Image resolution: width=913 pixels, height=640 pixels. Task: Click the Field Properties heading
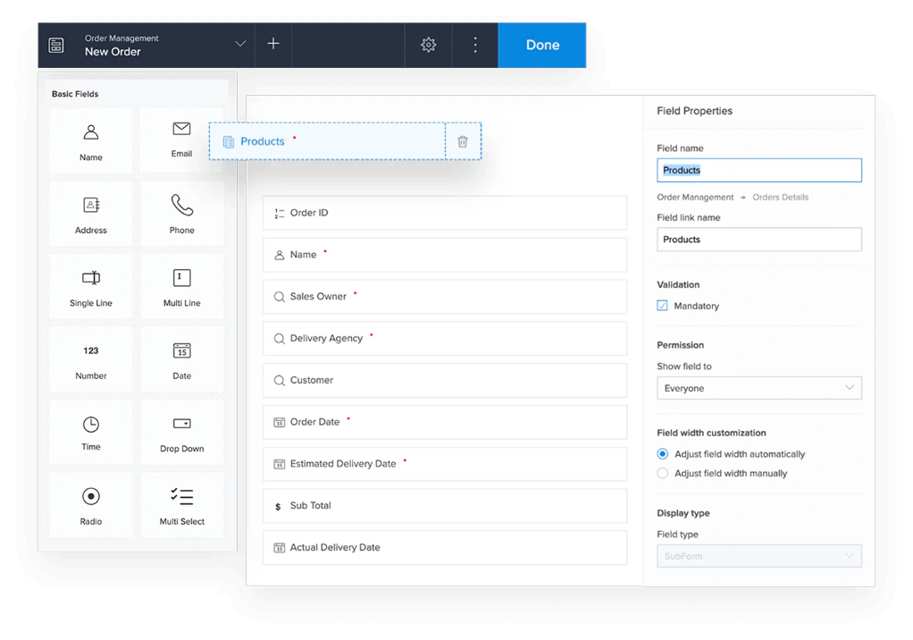[695, 111]
